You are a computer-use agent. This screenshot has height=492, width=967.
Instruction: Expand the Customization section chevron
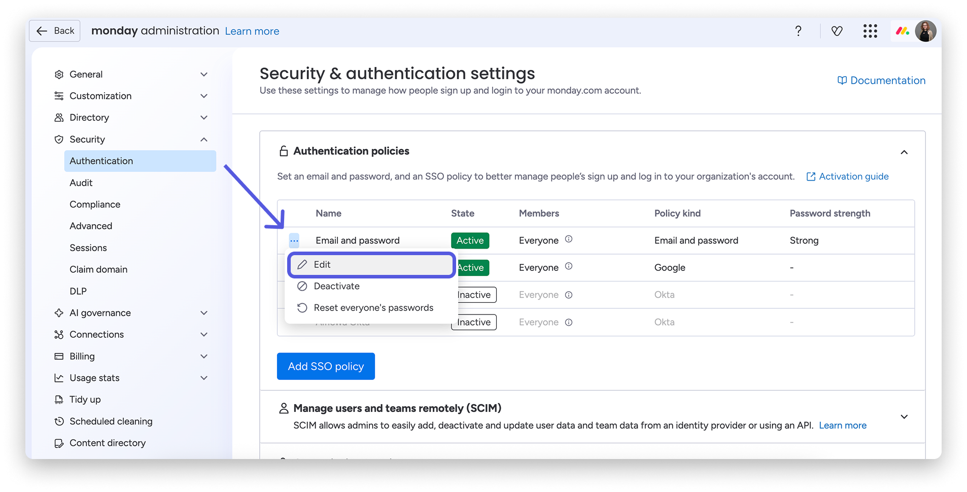point(204,96)
